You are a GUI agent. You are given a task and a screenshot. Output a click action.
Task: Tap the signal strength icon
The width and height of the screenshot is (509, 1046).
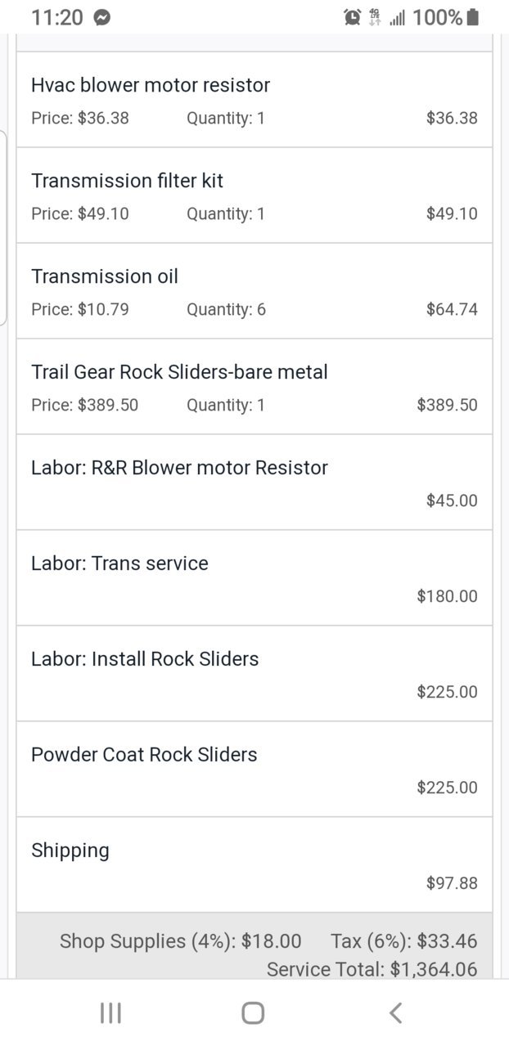[x=398, y=17]
